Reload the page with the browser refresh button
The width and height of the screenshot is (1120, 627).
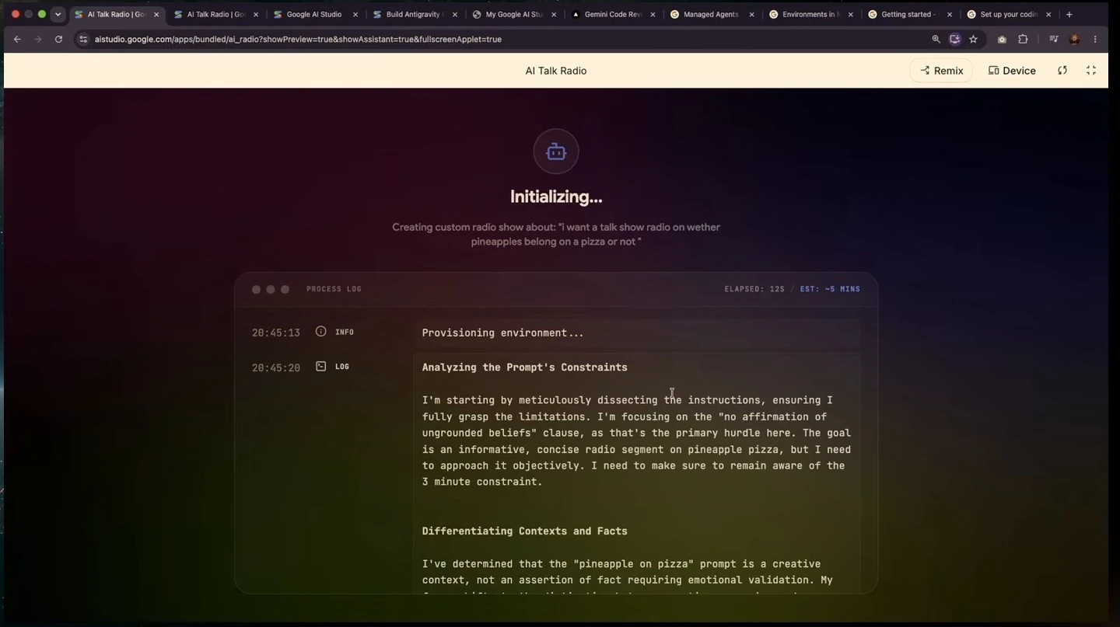pyautogui.click(x=58, y=39)
